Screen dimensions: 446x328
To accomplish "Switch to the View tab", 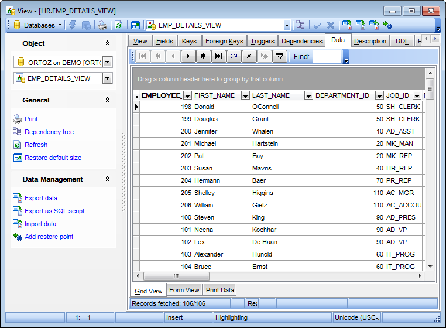I will coord(140,41).
